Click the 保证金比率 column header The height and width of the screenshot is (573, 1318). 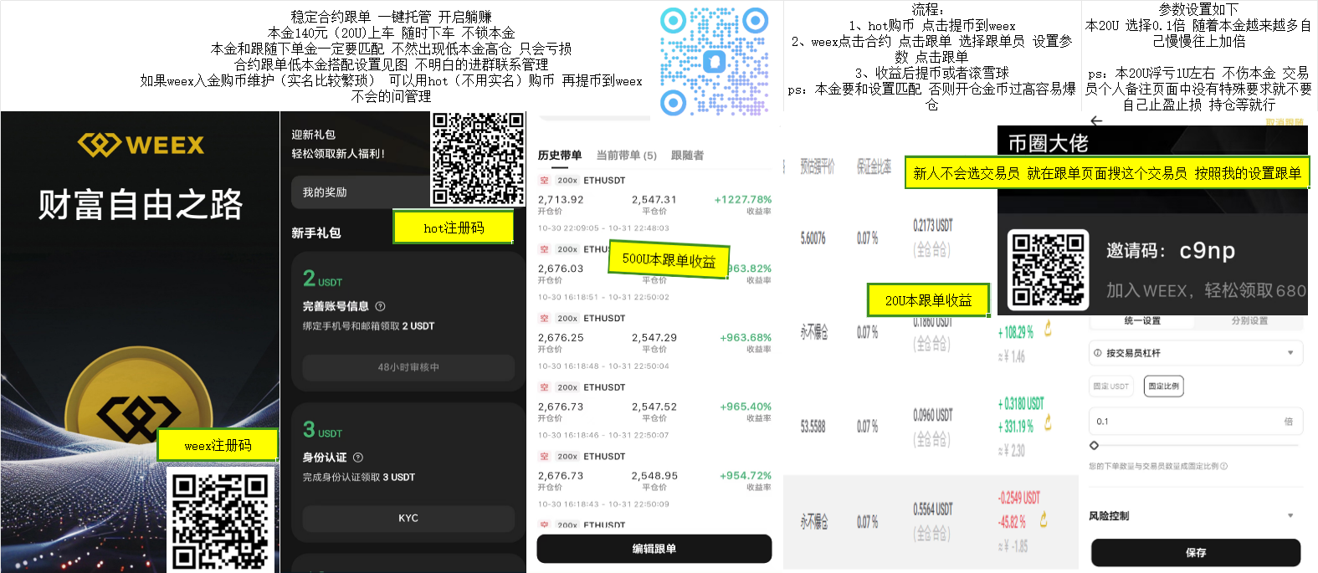coord(874,167)
